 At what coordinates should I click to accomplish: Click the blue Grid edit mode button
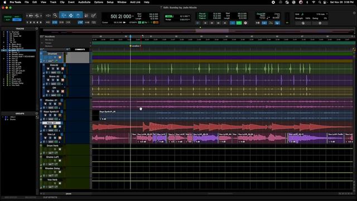point(17,20)
